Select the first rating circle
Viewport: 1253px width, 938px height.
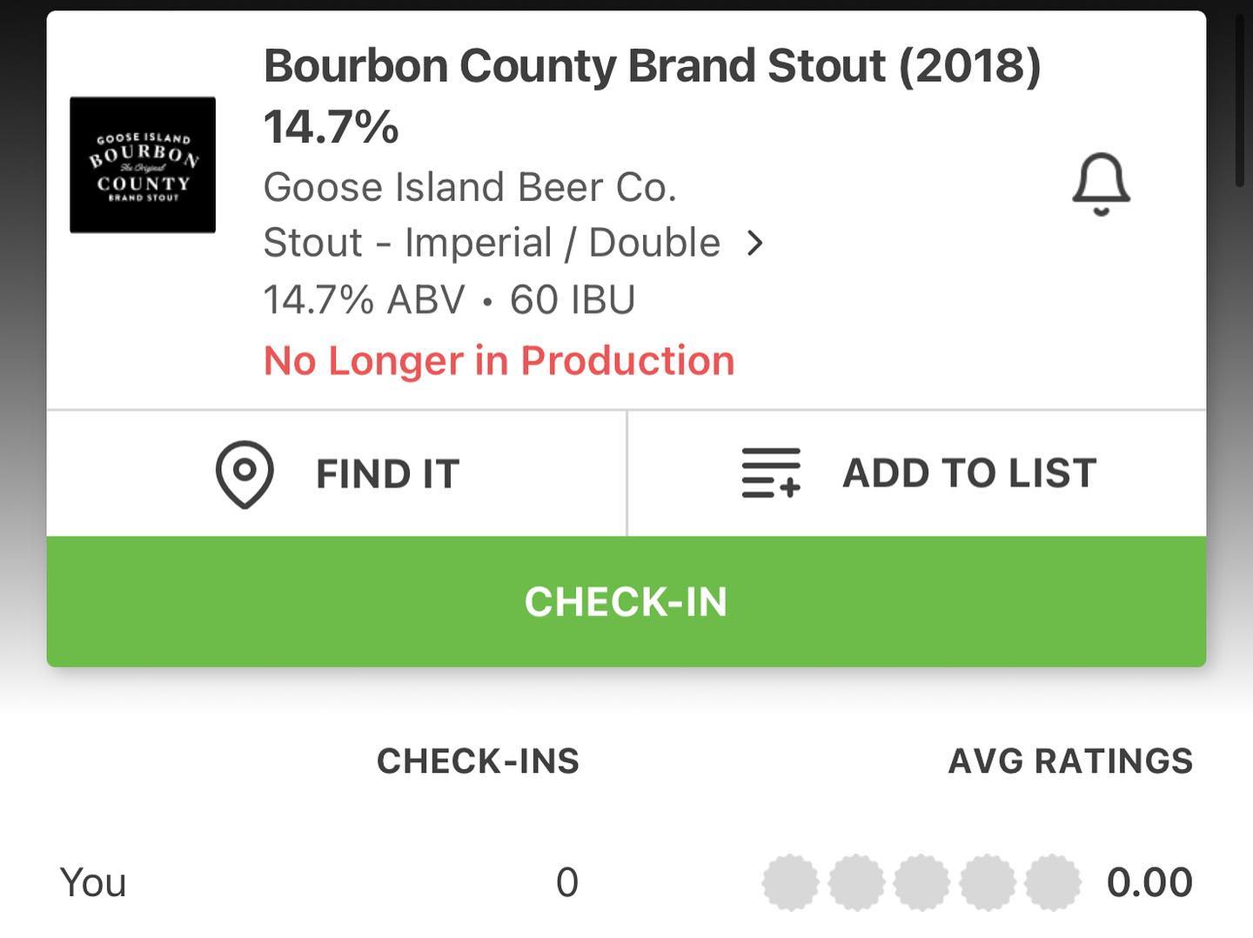(790, 882)
